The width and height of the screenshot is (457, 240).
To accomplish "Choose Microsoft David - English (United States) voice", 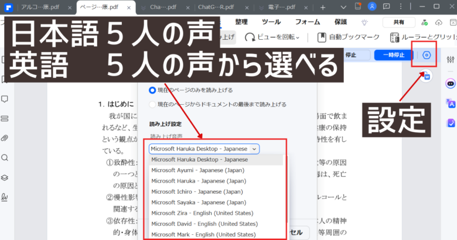I will (x=216, y=224).
